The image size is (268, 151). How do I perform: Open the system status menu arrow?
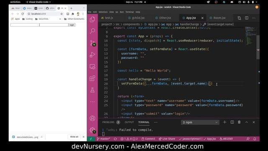pyautogui.click(x=256, y=2)
